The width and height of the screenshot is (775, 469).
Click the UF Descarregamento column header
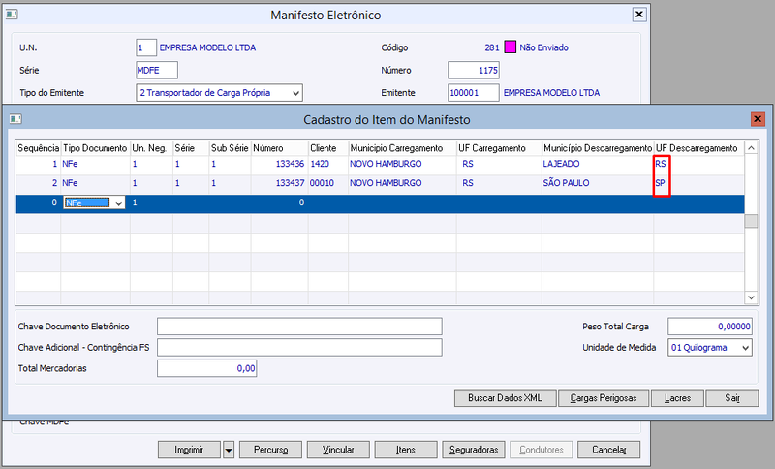click(x=698, y=148)
